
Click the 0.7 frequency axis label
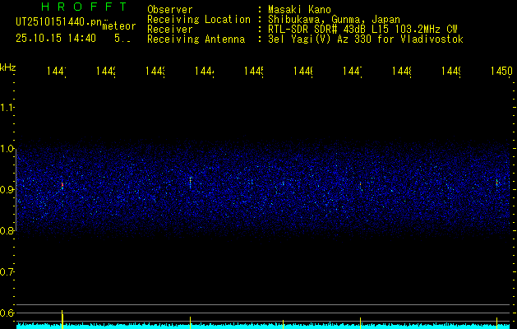coord(7,272)
